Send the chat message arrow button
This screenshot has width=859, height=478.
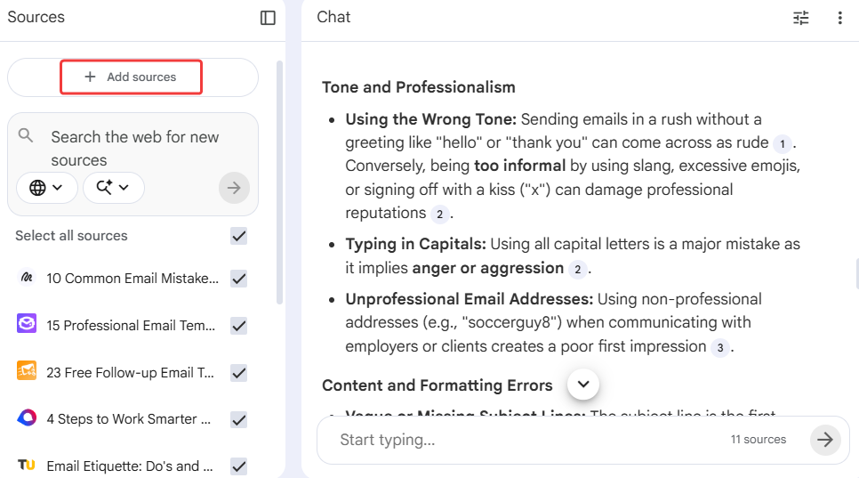click(x=824, y=440)
